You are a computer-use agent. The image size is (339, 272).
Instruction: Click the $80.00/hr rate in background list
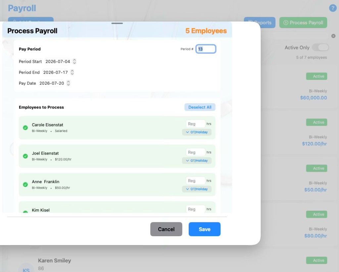315,236
